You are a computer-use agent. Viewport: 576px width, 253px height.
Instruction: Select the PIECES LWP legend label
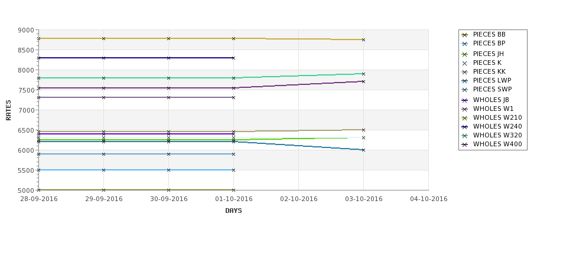(x=492, y=80)
